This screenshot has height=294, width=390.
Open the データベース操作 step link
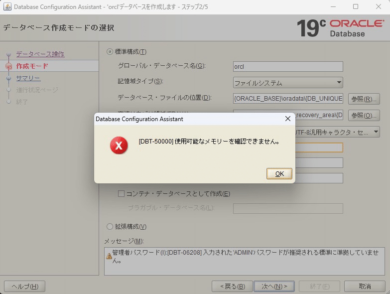click(40, 54)
